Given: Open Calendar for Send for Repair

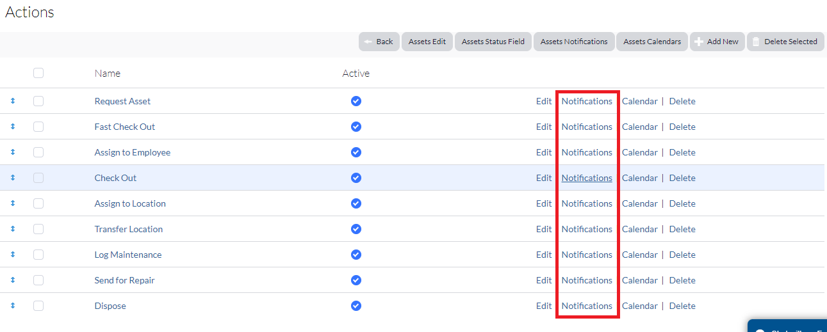Looking at the screenshot, I should coord(640,280).
